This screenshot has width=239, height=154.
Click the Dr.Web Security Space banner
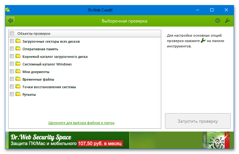119,140
